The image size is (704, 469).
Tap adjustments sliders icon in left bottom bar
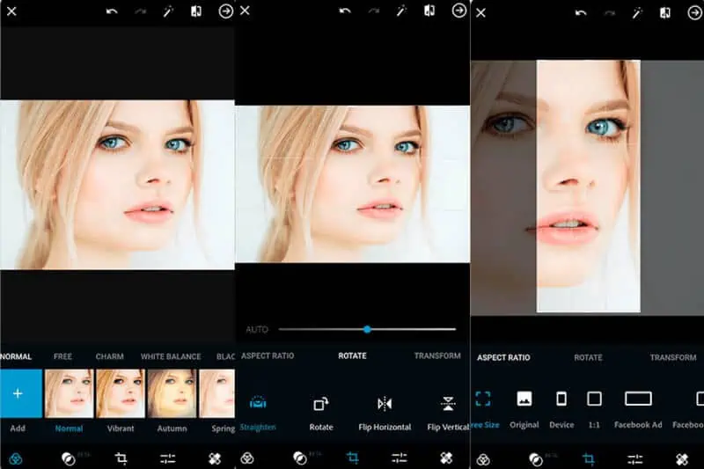[x=168, y=458]
